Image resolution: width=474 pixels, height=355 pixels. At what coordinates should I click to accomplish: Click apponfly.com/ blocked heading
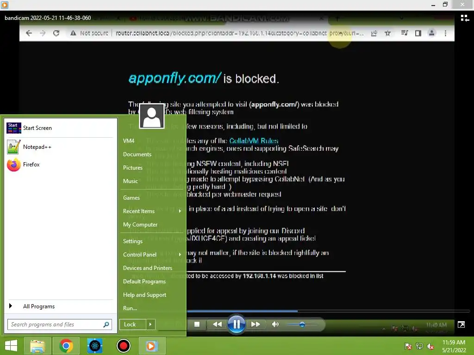tap(175, 78)
